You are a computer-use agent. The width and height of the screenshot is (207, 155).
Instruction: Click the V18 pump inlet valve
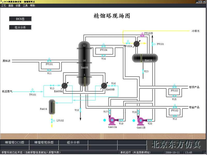(x=138, y=112)
